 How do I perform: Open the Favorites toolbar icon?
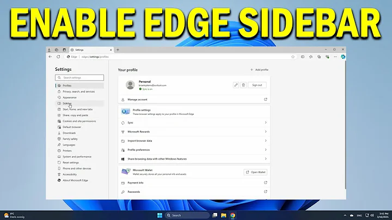pyautogui.click(x=311, y=57)
